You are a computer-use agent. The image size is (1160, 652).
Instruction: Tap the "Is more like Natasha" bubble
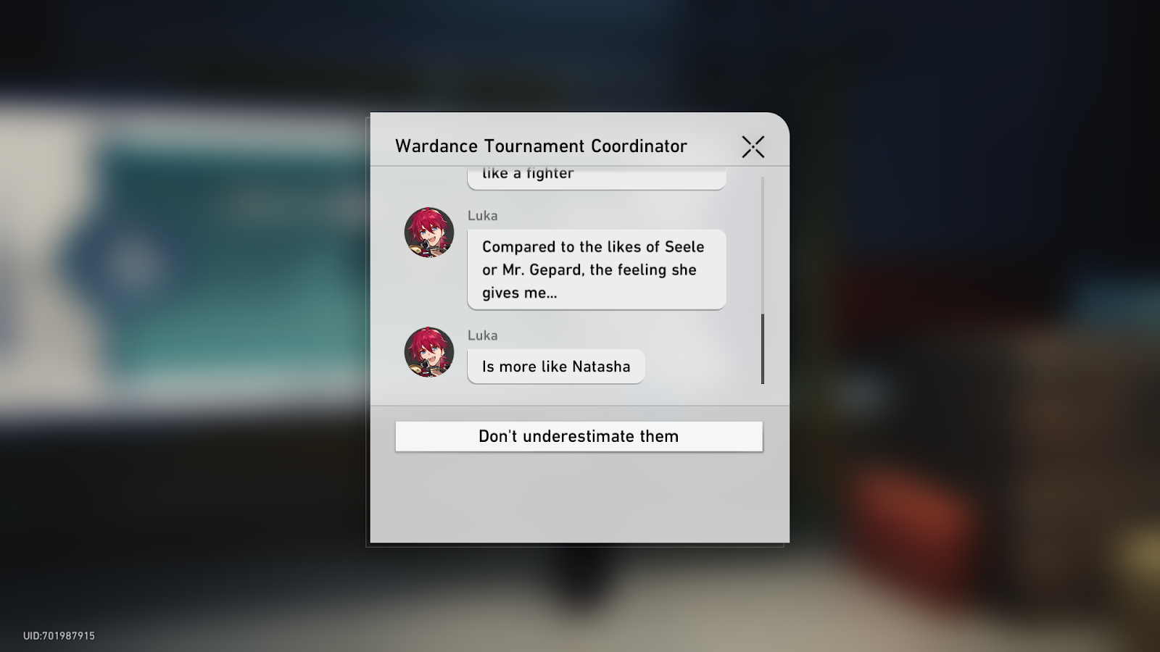[556, 367]
